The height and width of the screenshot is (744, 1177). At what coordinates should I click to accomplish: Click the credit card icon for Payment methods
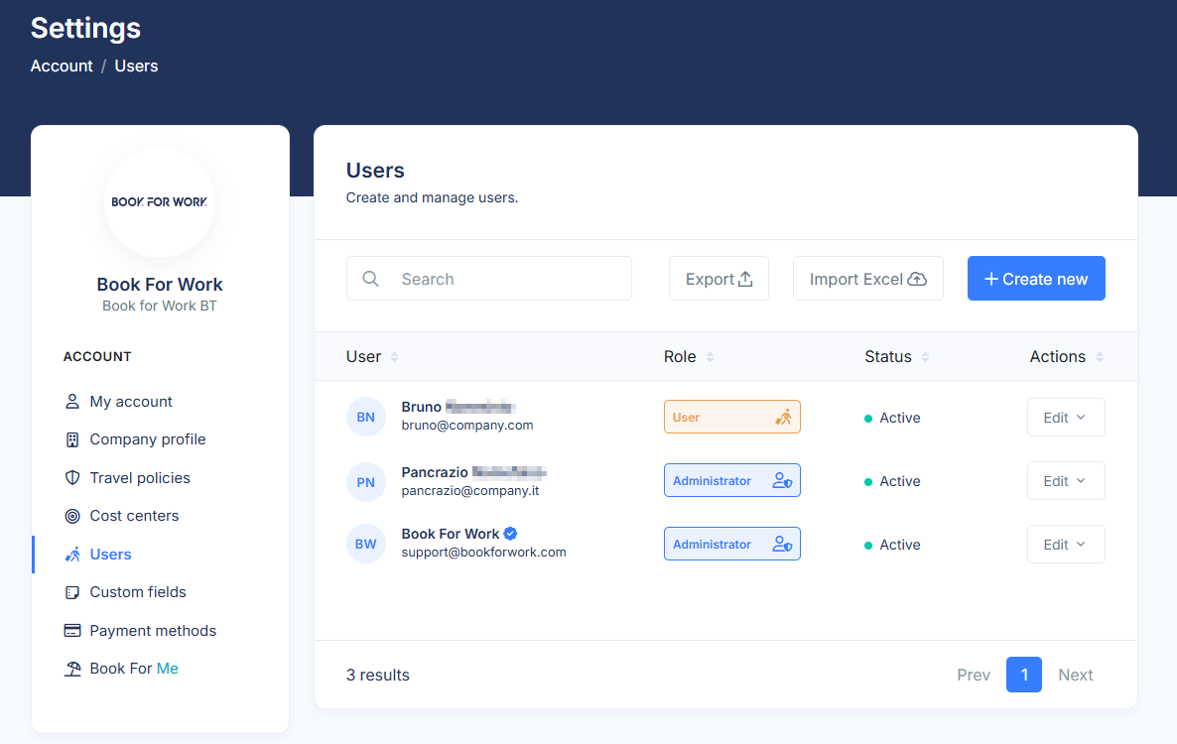71,631
